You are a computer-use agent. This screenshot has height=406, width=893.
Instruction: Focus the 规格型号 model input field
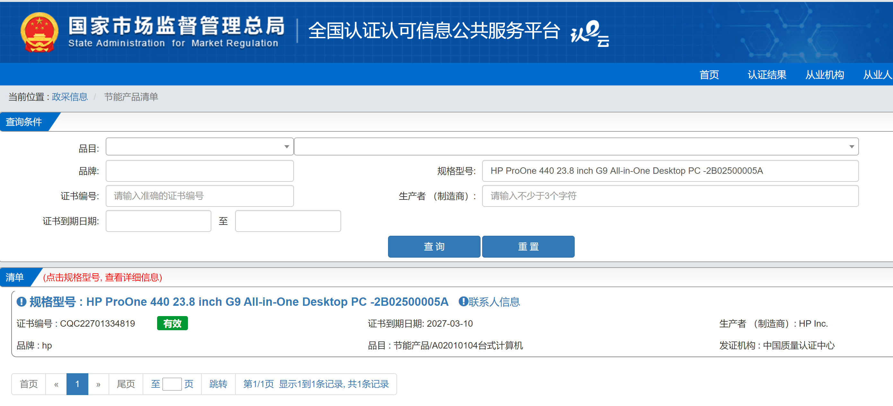pyautogui.click(x=670, y=171)
